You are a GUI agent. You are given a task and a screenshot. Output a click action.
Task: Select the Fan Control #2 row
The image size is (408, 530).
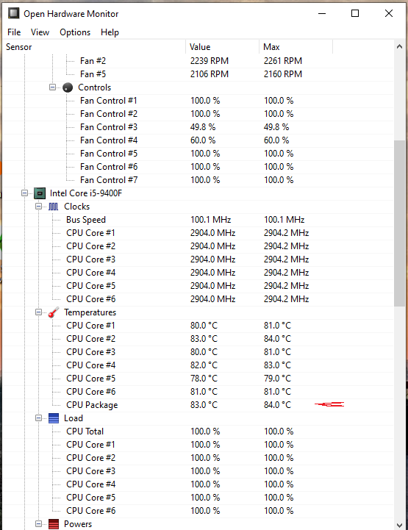tap(198, 113)
